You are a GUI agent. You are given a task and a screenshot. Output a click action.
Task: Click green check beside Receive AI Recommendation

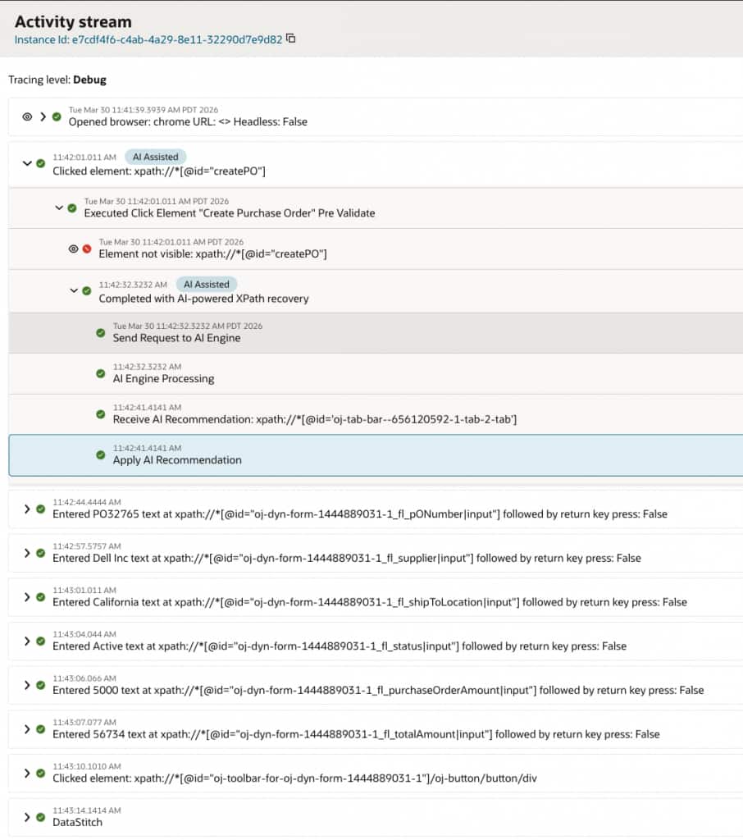tap(101, 414)
